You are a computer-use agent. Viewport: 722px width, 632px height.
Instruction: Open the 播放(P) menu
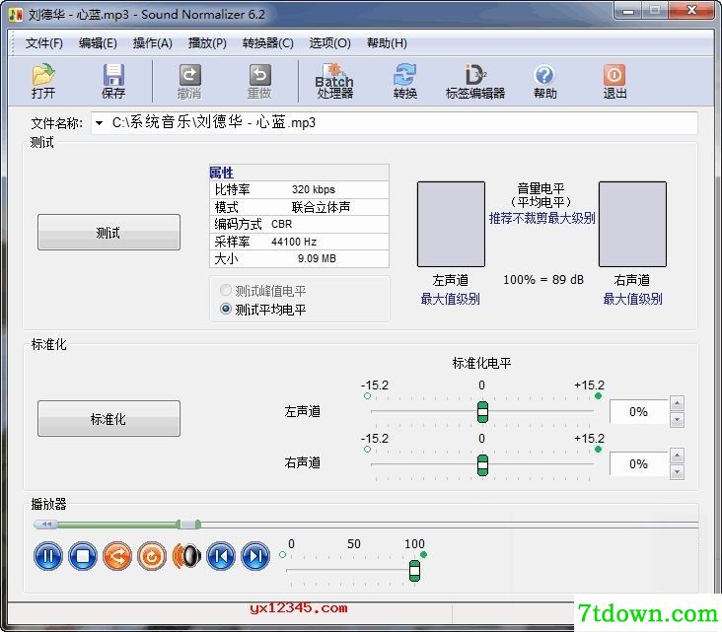click(x=207, y=43)
